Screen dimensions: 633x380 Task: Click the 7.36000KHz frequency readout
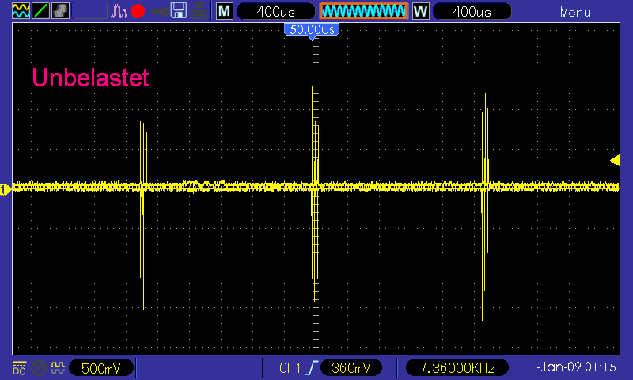click(x=457, y=368)
